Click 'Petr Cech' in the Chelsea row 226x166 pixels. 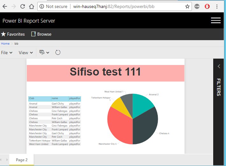point(57,118)
